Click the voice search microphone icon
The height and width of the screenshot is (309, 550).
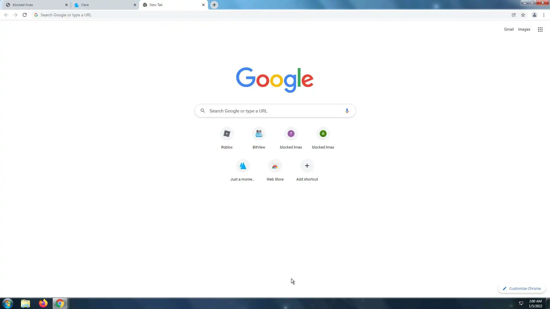(x=347, y=111)
